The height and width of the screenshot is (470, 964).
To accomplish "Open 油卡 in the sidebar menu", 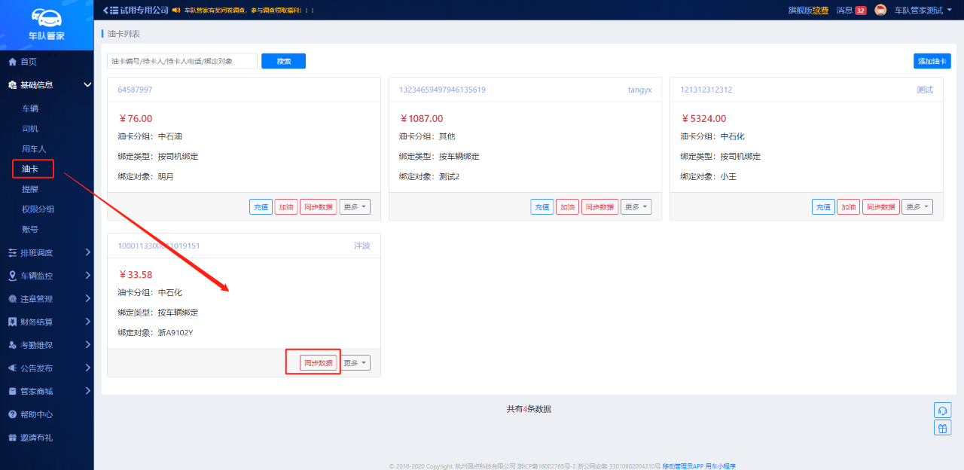I will pyautogui.click(x=30, y=169).
